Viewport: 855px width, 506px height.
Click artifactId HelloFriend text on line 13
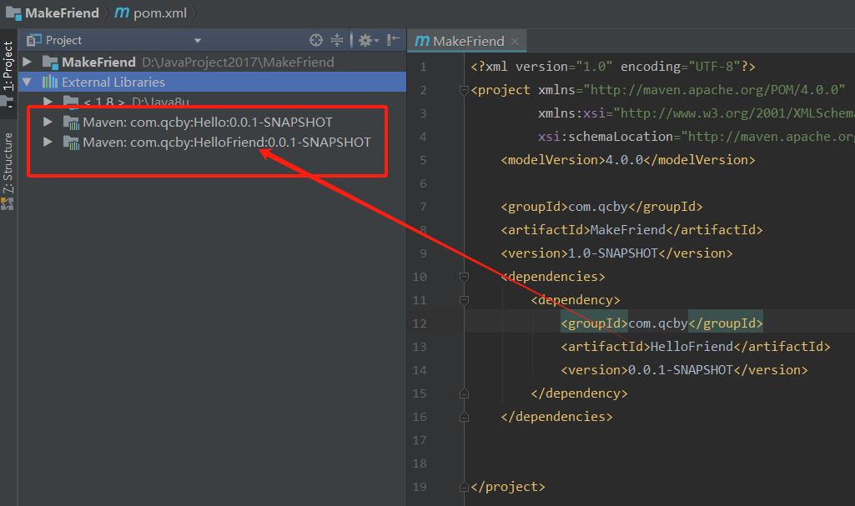(695, 347)
